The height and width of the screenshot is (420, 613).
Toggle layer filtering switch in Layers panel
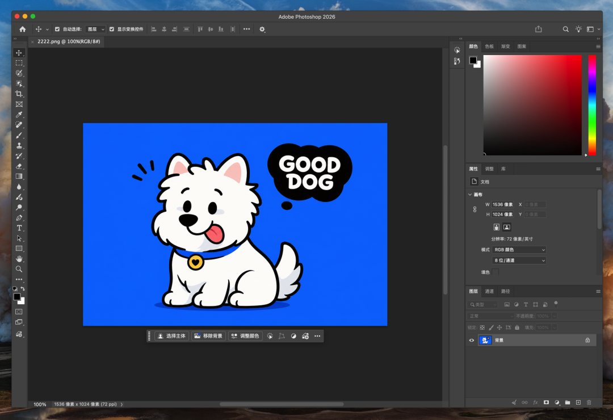pyautogui.click(x=556, y=304)
